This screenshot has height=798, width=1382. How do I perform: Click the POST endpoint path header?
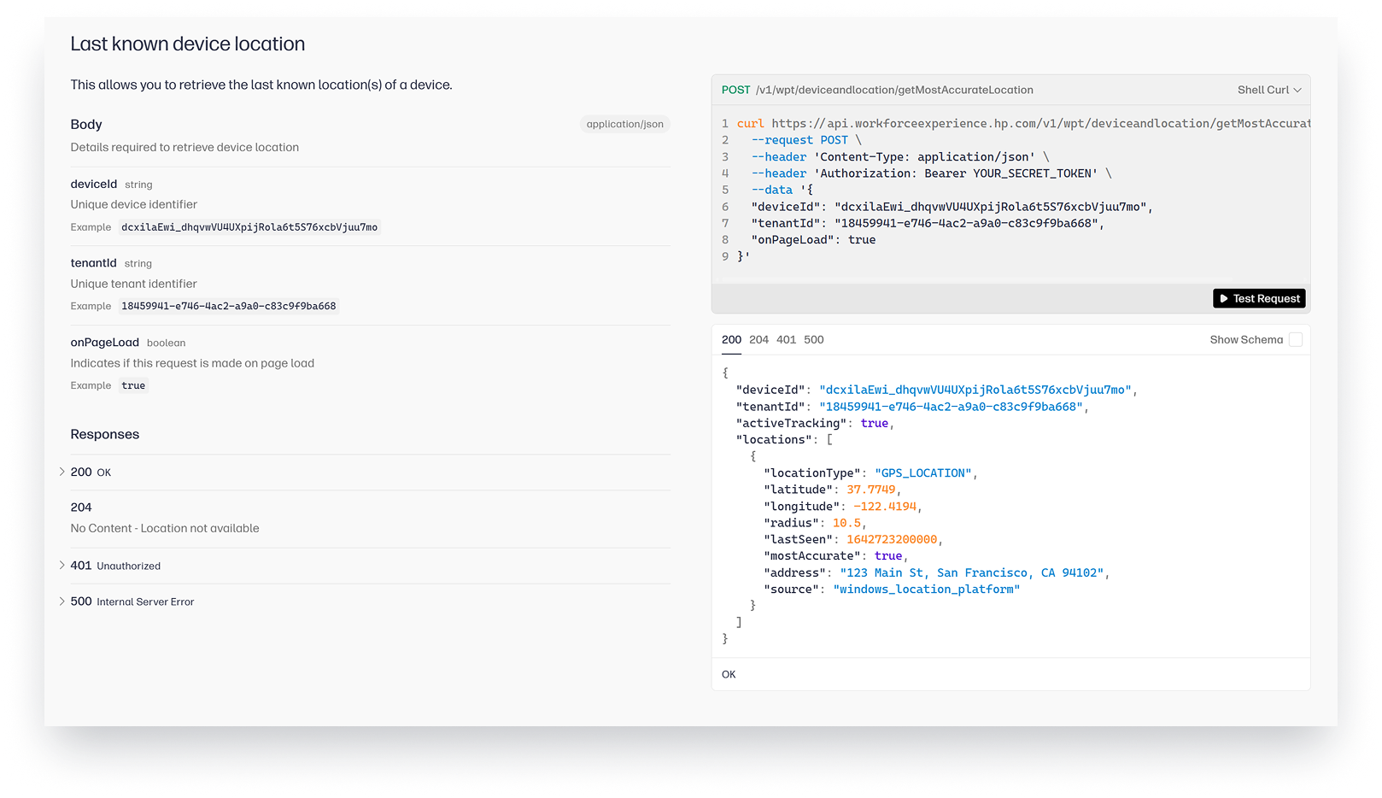click(x=893, y=90)
